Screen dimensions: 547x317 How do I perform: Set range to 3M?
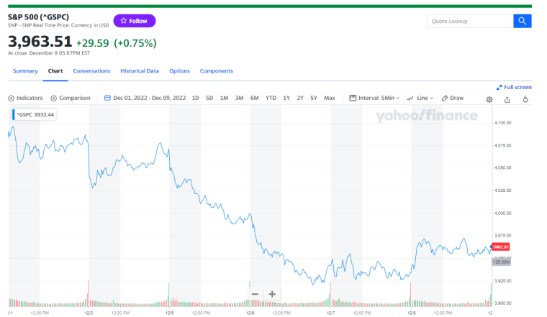click(239, 98)
